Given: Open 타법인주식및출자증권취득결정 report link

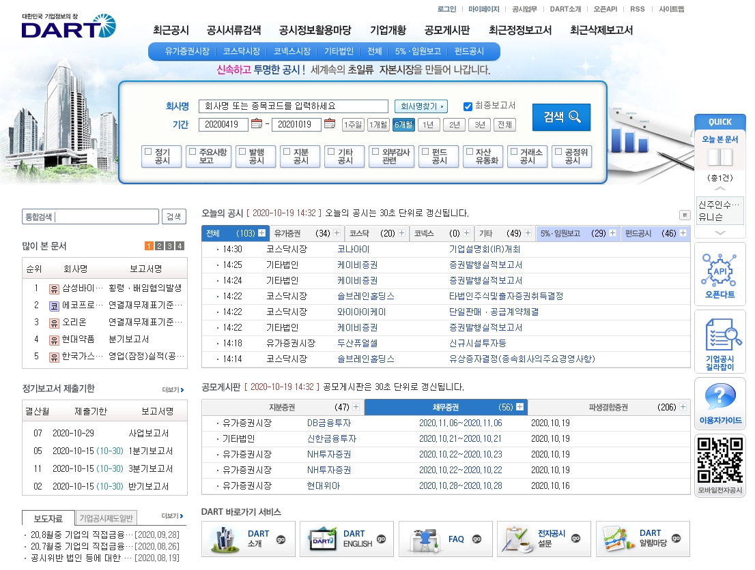Looking at the screenshot, I should coord(506,297).
